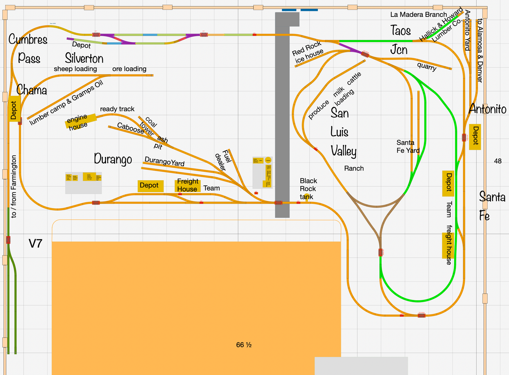Select the Black Rock tank label
Screen dimensions: 509x375
[308, 189]
